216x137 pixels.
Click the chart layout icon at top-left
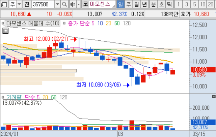coord(4,4)
